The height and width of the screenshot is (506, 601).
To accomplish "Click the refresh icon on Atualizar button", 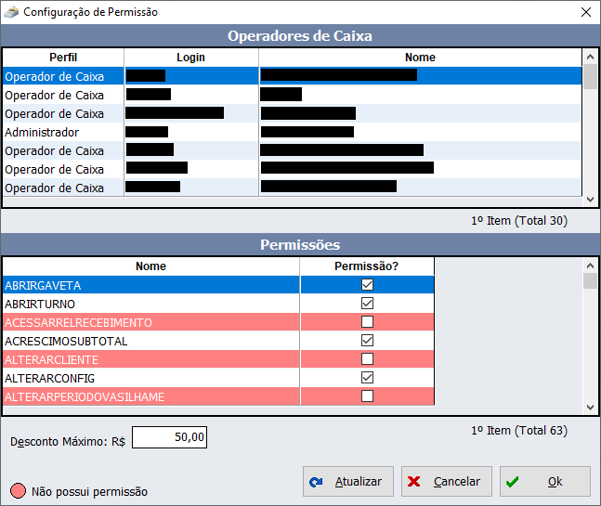I will point(317,482).
